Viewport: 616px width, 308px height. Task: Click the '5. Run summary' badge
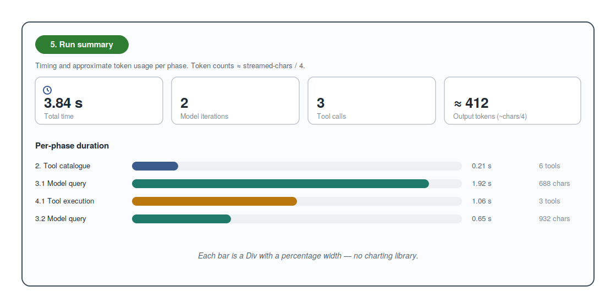(82, 45)
